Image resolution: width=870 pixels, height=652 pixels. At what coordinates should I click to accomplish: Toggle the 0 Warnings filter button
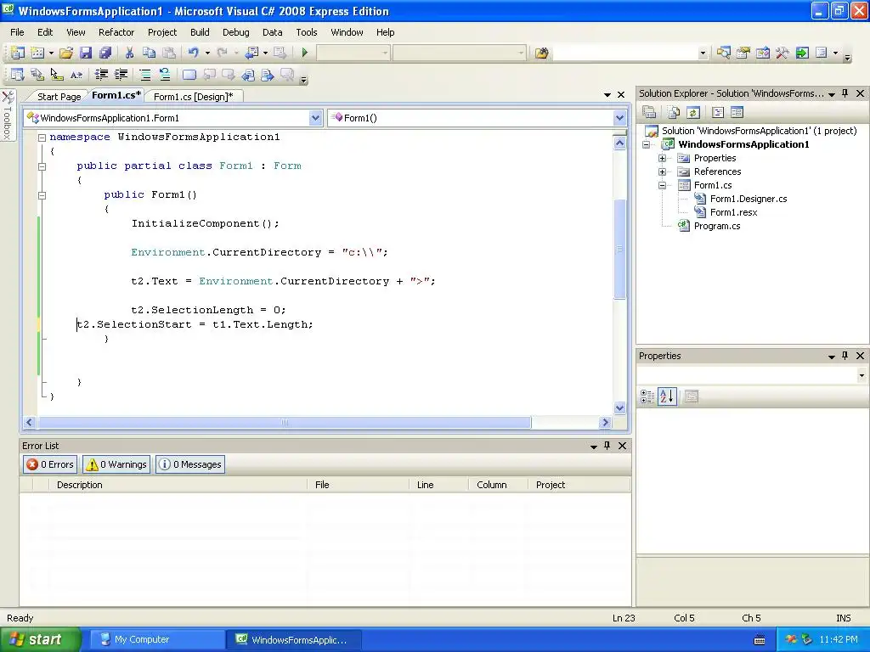click(116, 464)
